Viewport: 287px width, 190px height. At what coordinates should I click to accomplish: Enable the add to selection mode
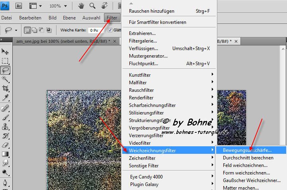[x=35, y=30]
